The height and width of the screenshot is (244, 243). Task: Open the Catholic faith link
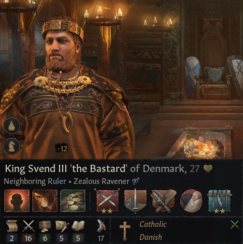point(153,224)
